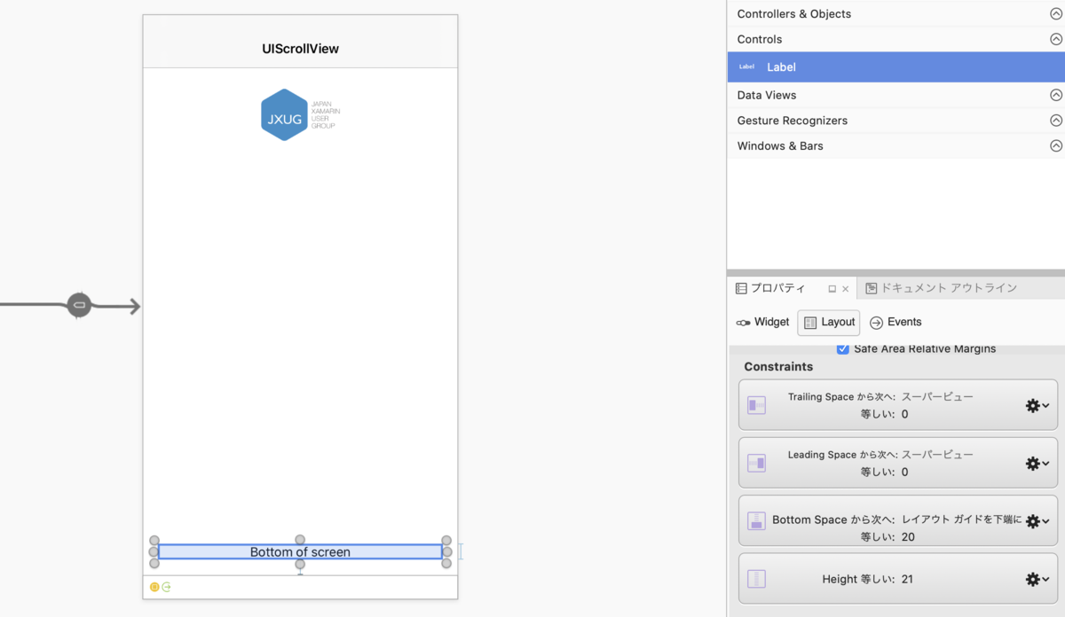
Task: Click the Bottom Space constraint icon
Action: (x=756, y=520)
